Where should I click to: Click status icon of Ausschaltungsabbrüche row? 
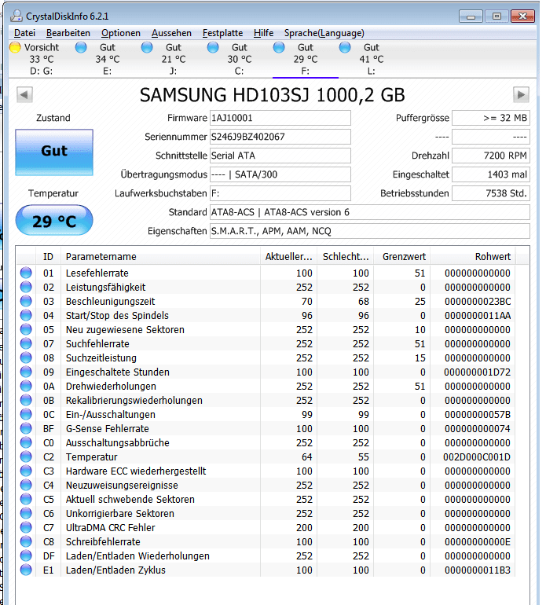[x=26, y=442]
